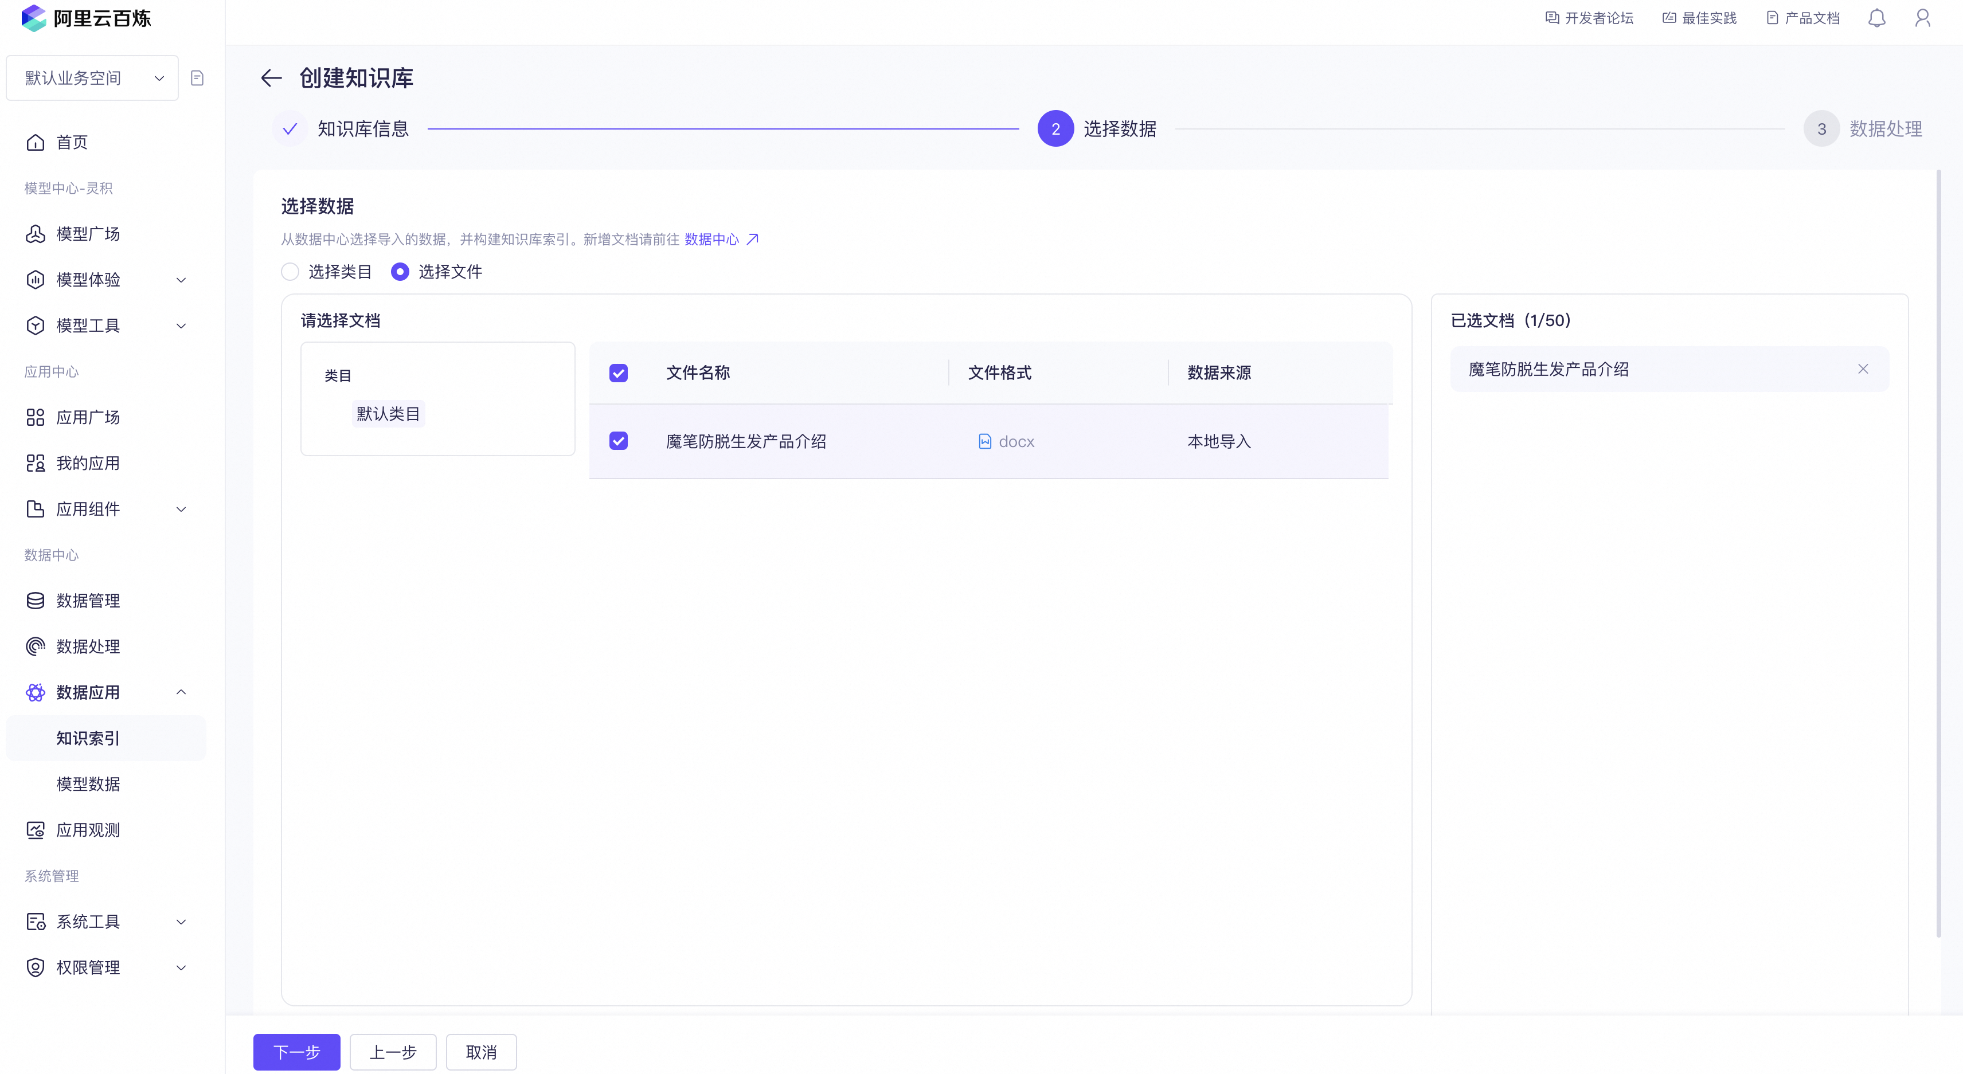The height and width of the screenshot is (1074, 1963).
Task: Go back with the left arrow icon
Action: (271, 78)
